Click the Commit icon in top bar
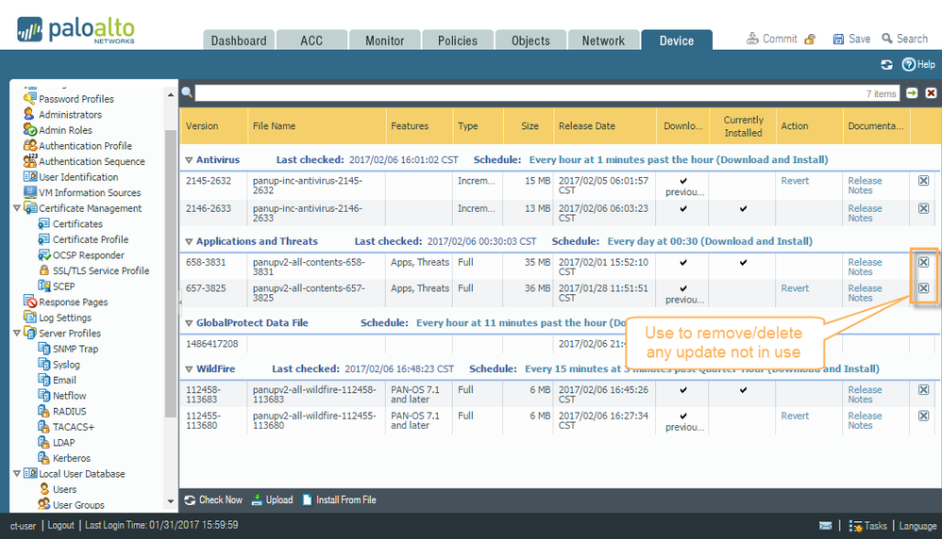 click(753, 39)
